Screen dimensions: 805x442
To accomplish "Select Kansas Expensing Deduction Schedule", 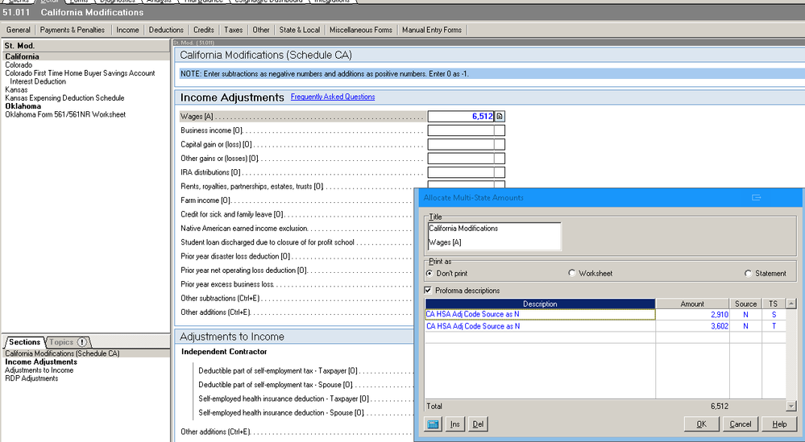I will (64, 98).
